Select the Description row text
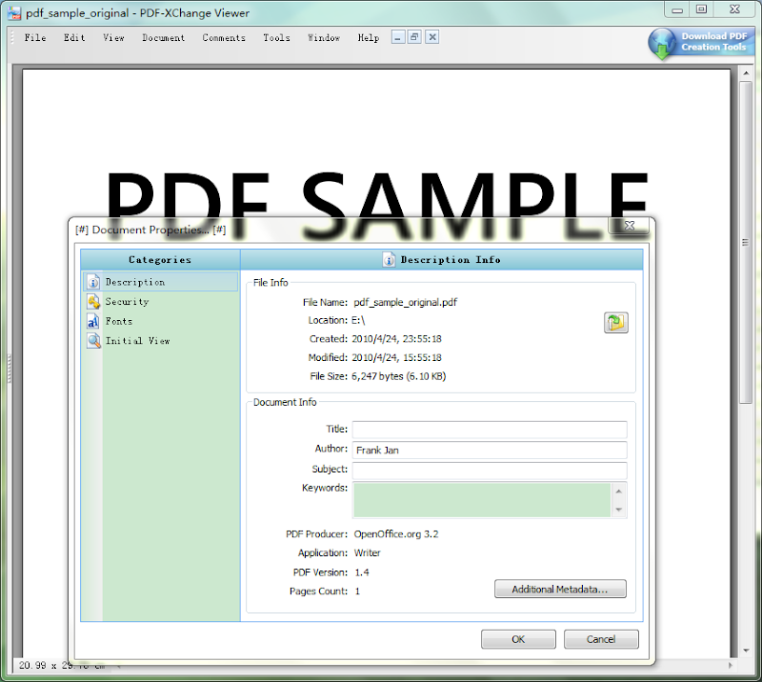The image size is (762, 682). pos(135,282)
